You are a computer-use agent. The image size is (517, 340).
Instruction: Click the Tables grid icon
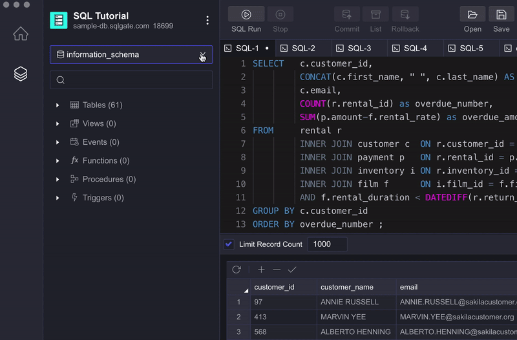click(x=74, y=105)
